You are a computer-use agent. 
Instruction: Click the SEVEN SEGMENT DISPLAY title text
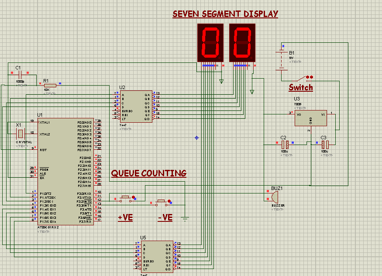point(225,13)
